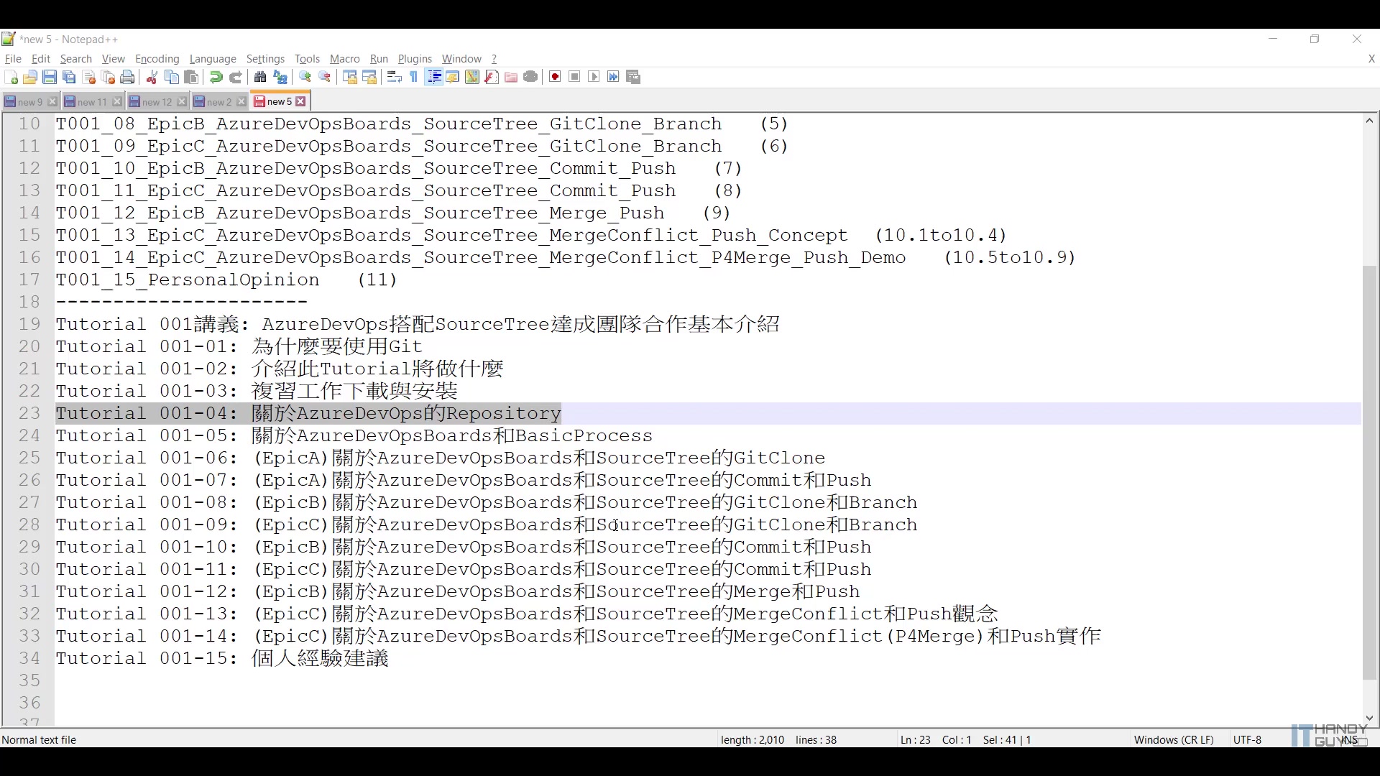Paste from the clipboard

191,77
